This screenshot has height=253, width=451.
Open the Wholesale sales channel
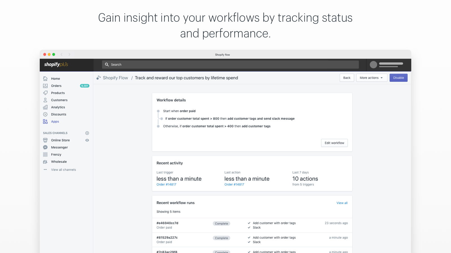click(x=59, y=162)
